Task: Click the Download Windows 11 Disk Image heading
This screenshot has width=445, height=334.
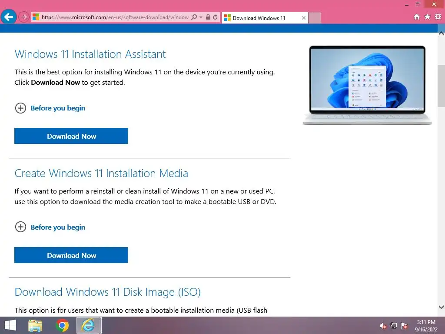Action: [x=108, y=292]
